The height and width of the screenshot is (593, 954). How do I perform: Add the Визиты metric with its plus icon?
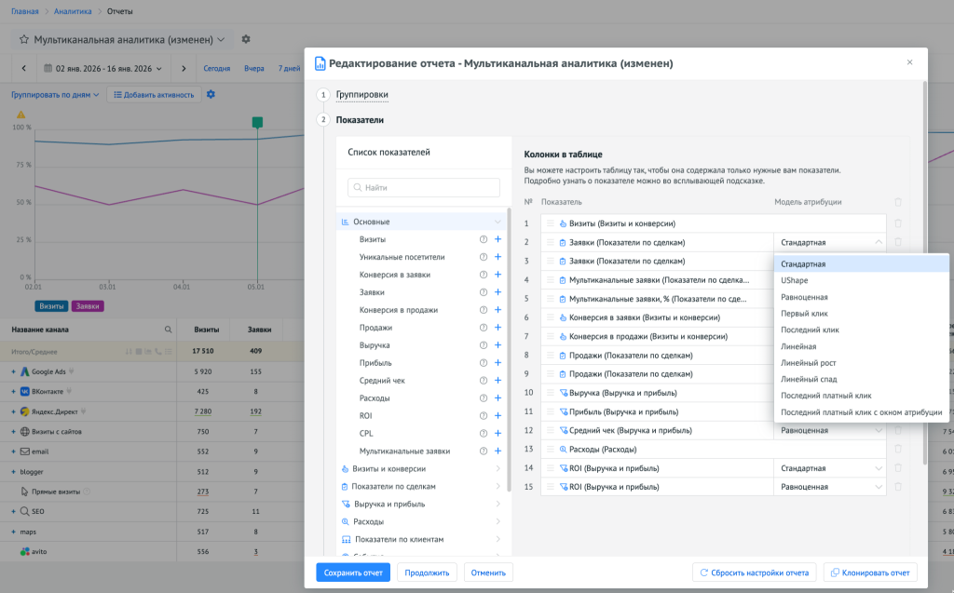[497, 239]
